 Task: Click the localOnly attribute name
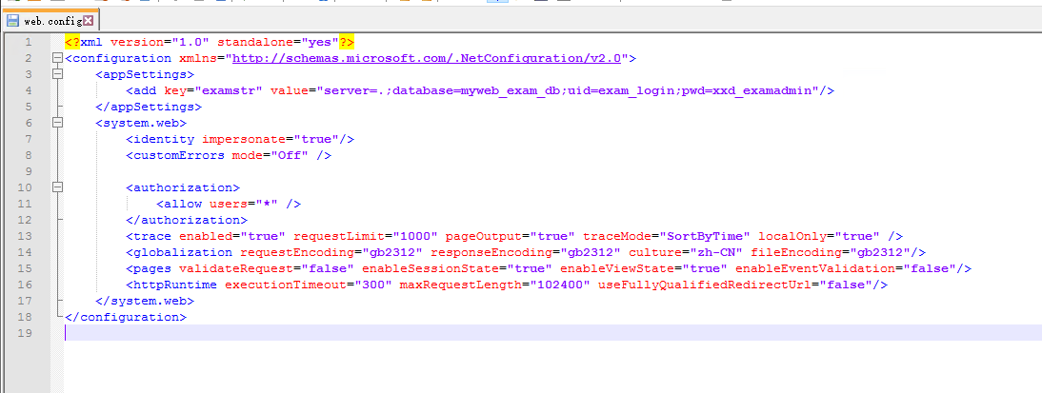click(792, 236)
